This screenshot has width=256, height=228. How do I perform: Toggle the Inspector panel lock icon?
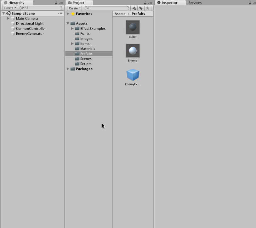pos(250,3)
